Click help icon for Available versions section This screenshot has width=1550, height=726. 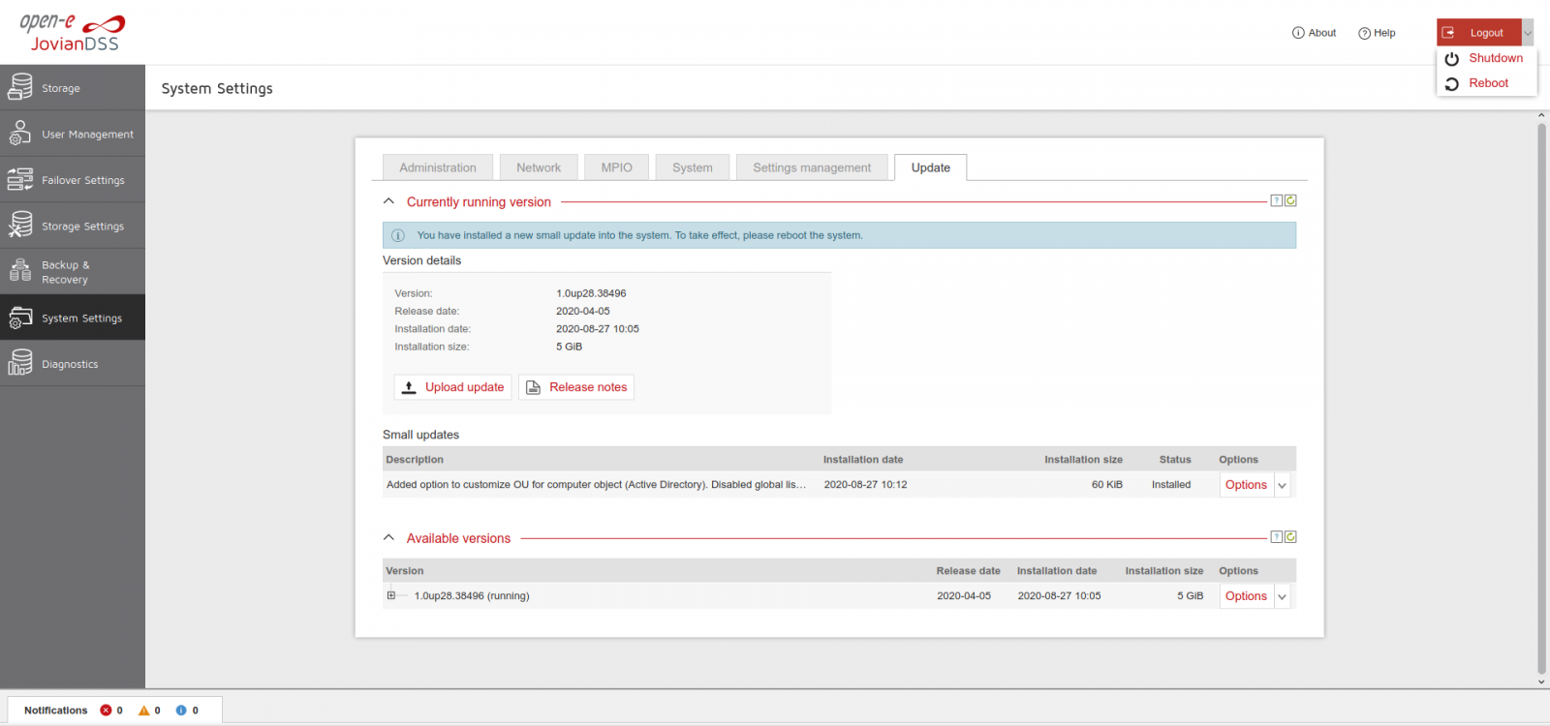pyautogui.click(x=1277, y=536)
